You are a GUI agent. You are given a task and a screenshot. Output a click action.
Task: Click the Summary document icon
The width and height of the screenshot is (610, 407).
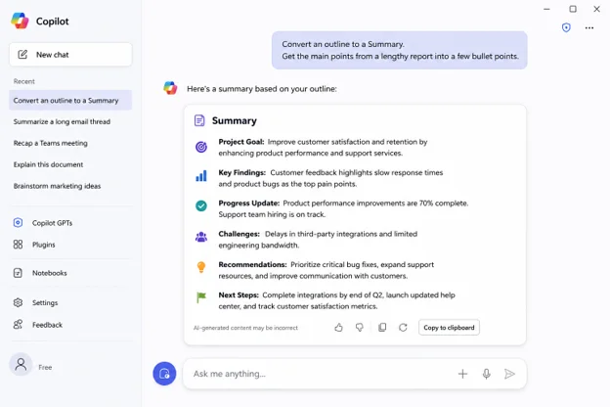coord(199,120)
